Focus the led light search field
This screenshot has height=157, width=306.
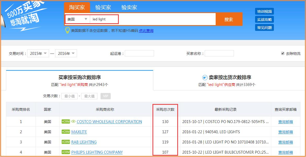(153, 19)
